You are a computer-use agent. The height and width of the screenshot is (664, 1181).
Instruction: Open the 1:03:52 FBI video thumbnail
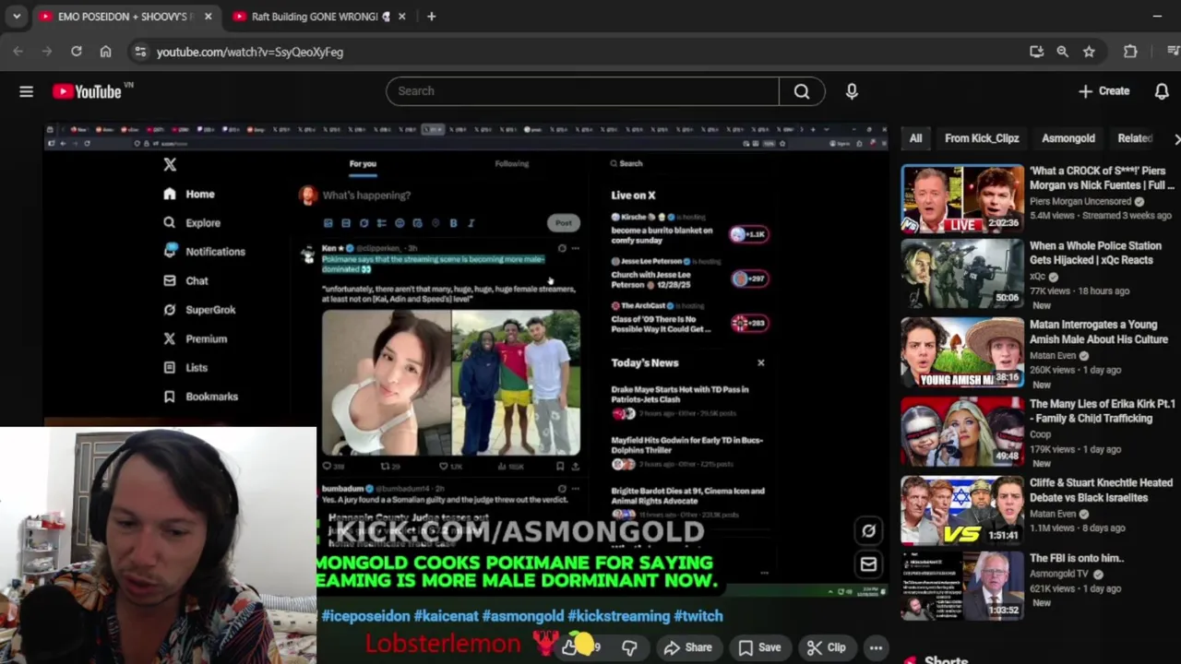962,586
